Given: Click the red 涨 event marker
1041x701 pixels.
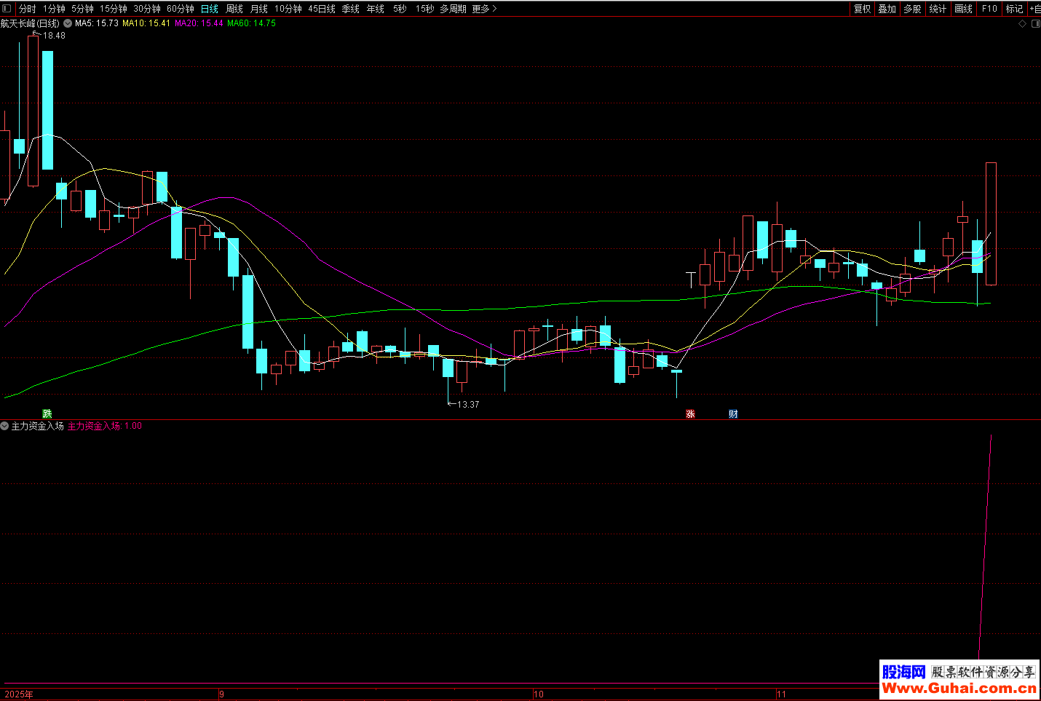Looking at the screenshot, I should (690, 414).
